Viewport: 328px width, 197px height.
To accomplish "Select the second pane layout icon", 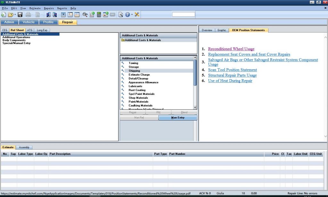I will (x=70, y=15).
